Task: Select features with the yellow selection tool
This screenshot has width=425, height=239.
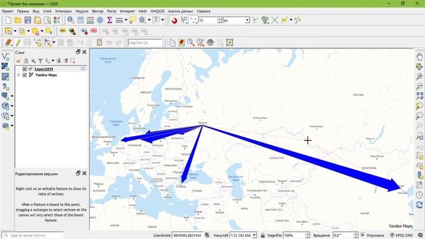Action: (8, 31)
